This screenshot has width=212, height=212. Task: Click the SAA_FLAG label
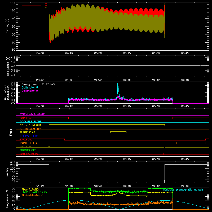click(x=26, y=140)
